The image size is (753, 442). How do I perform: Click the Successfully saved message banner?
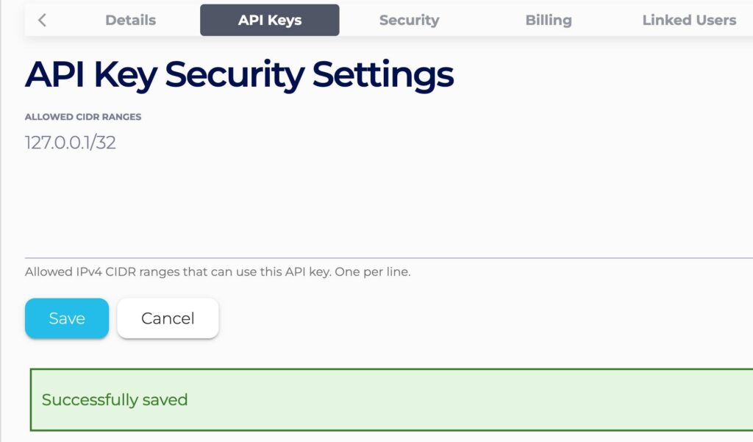tap(390, 399)
